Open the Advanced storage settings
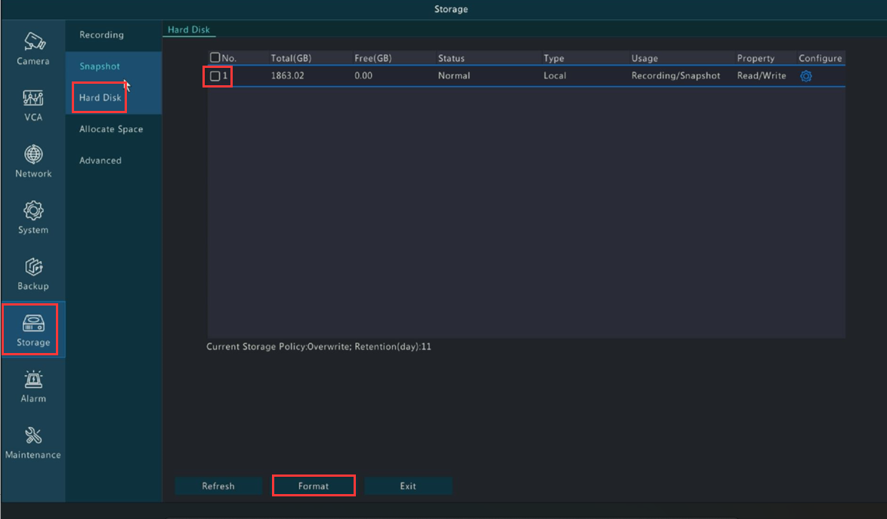The image size is (887, 519). [x=100, y=161]
